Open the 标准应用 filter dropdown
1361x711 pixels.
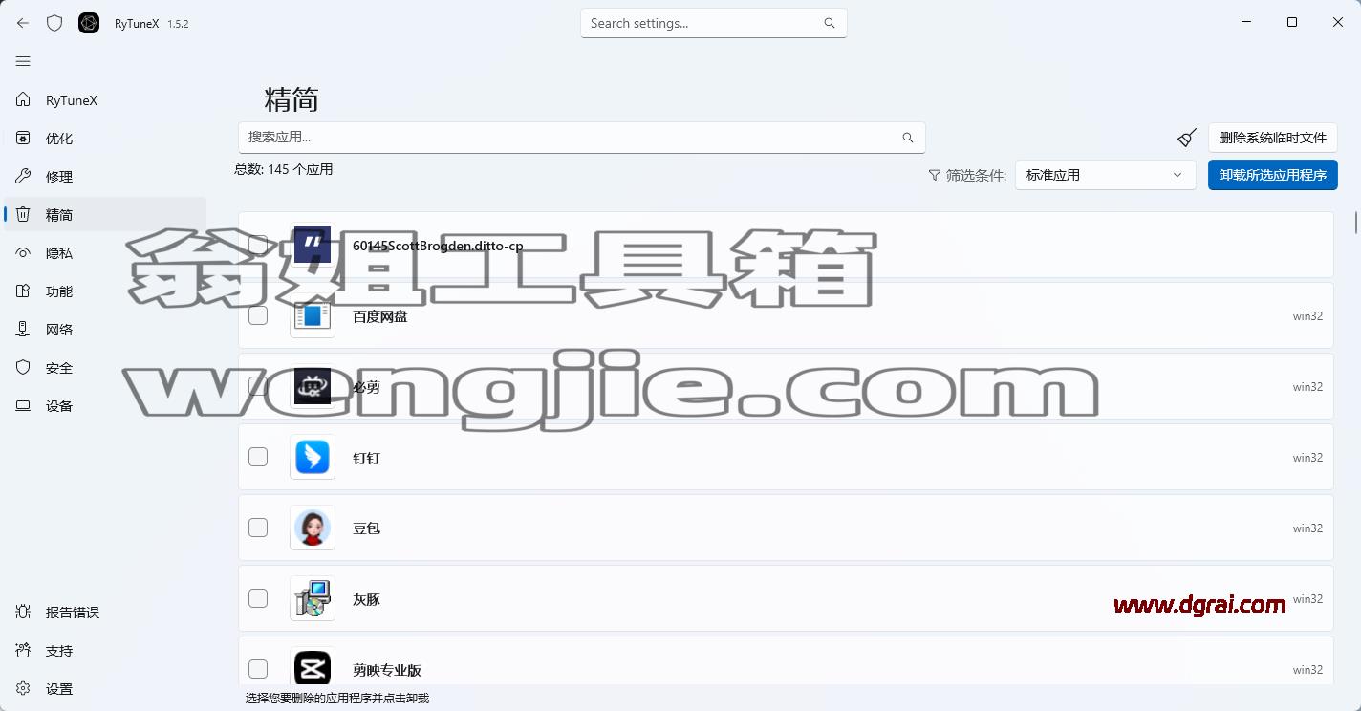[1105, 175]
